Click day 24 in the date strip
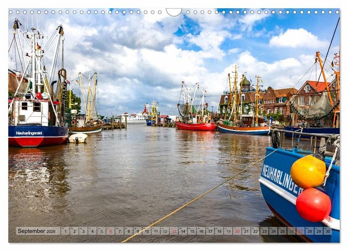348x251 pixels. click(x=273, y=231)
